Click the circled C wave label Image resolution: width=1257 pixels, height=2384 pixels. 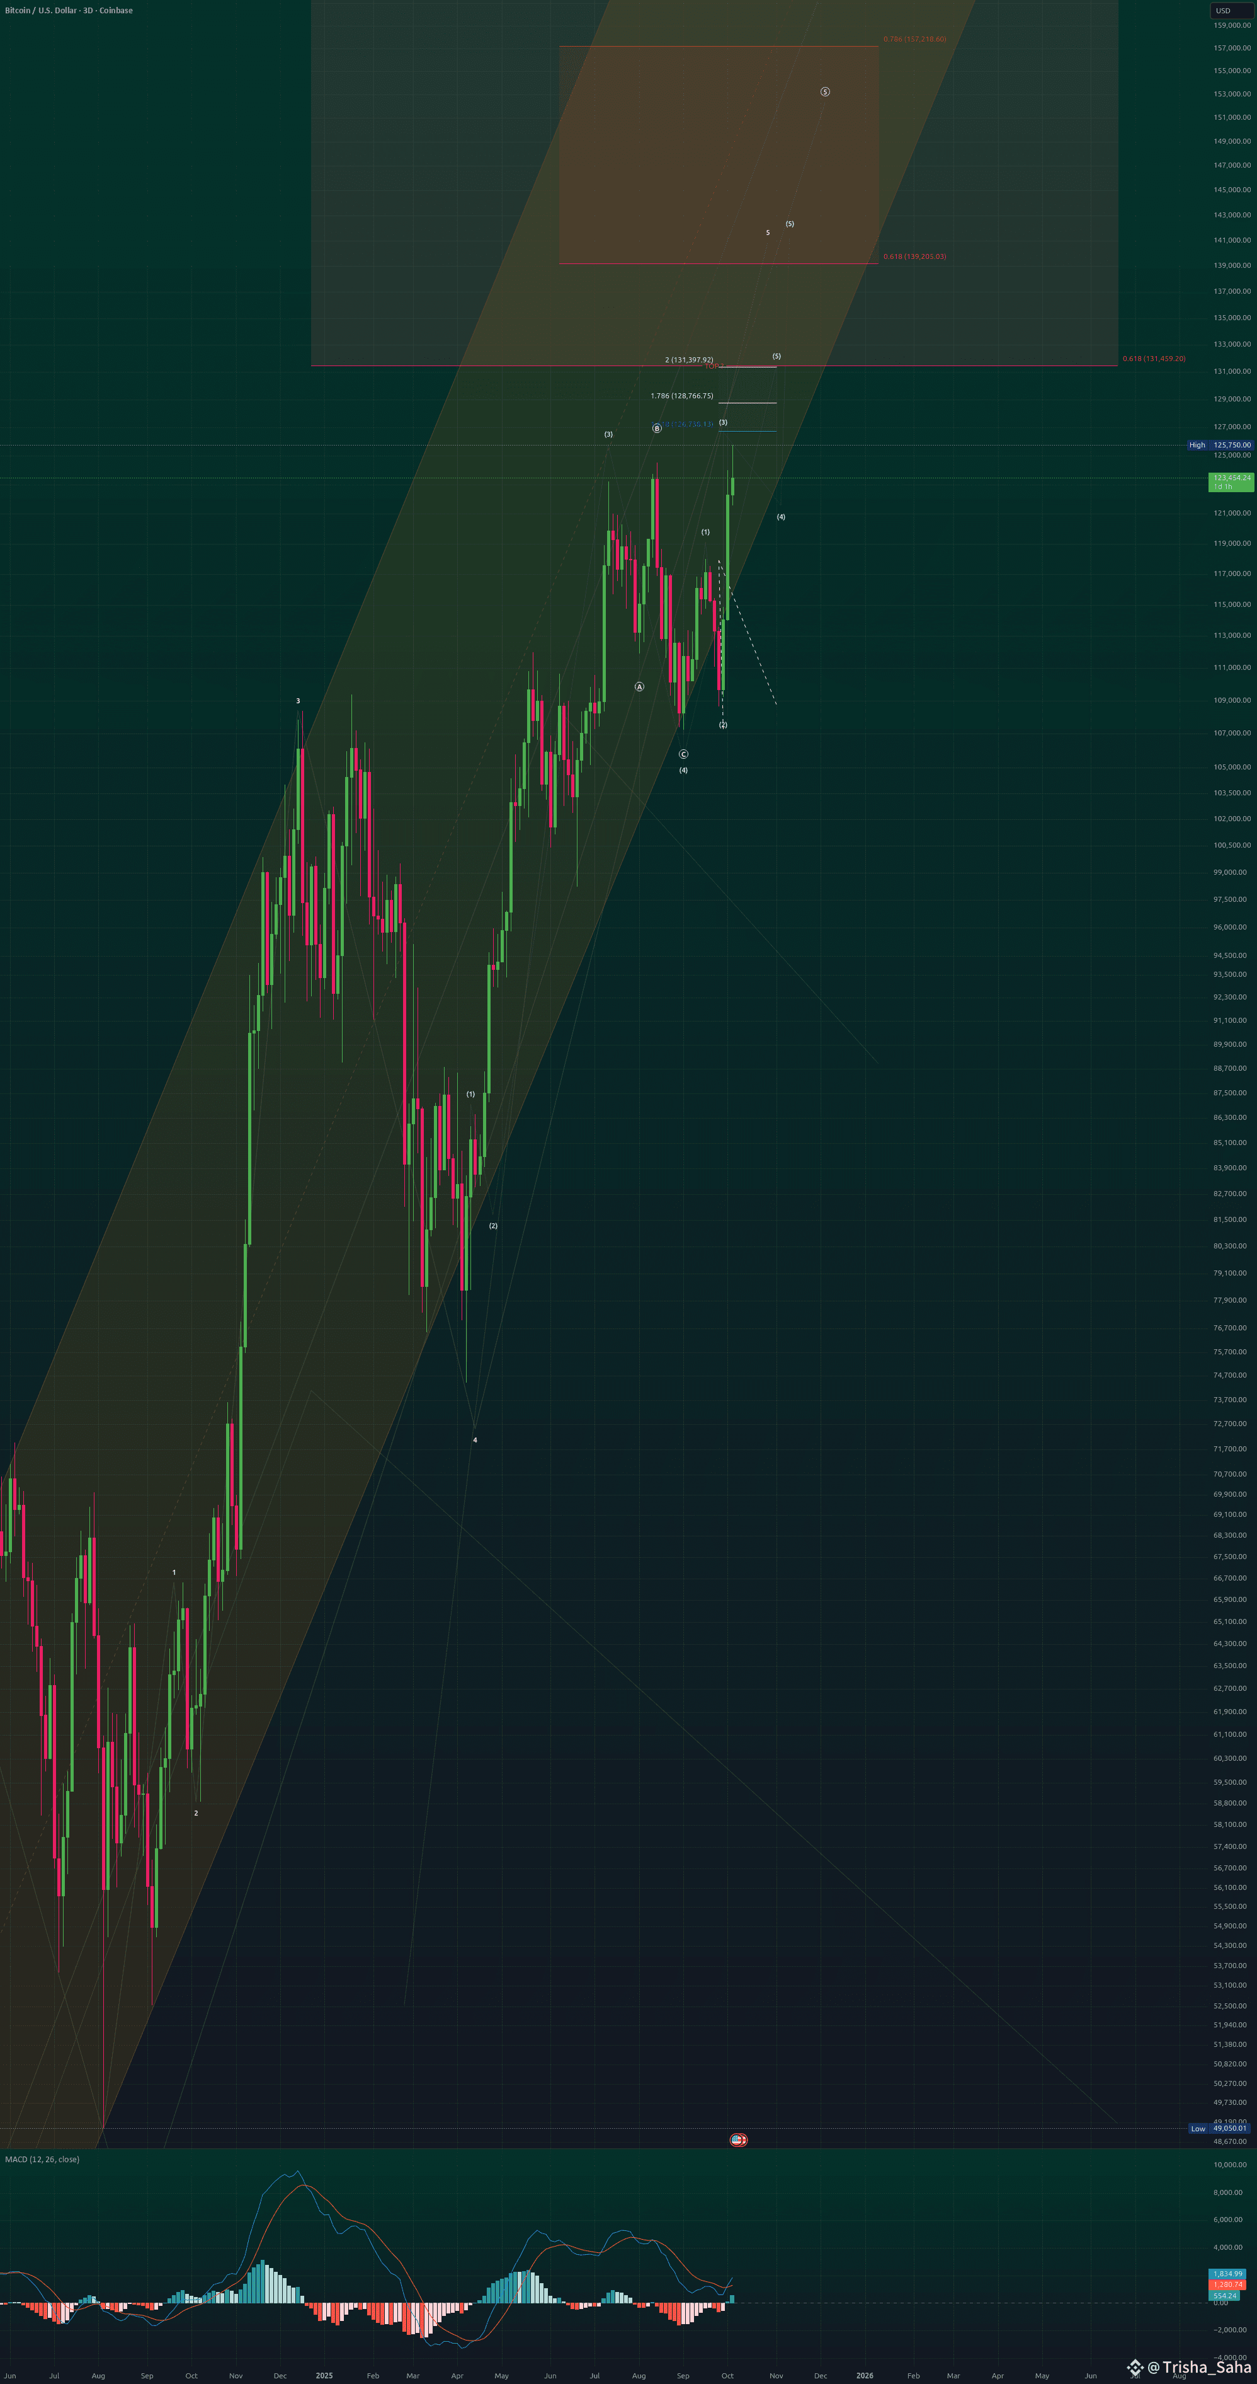[x=683, y=754]
